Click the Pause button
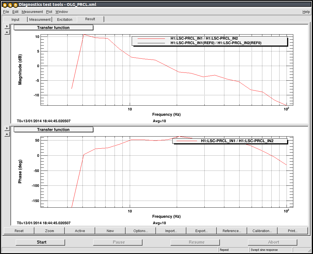The height and width of the screenshot is (254, 313). [x=118, y=242]
